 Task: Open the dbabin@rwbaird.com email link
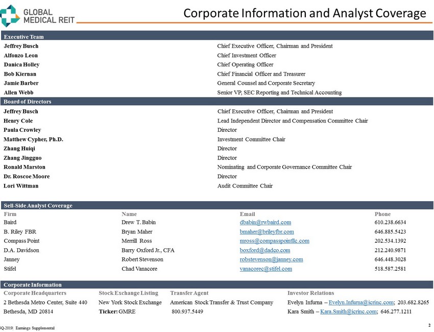(265, 222)
